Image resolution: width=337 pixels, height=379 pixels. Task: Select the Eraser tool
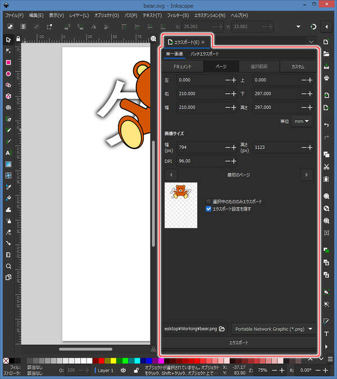click(8, 232)
